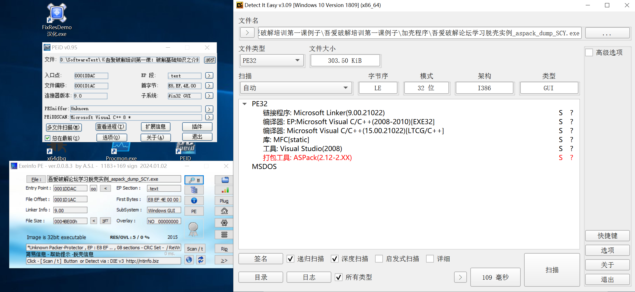This screenshot has height=292, width=635.
Task: Collapse the PE32 tree node
Action: click(x=245, y=104)
